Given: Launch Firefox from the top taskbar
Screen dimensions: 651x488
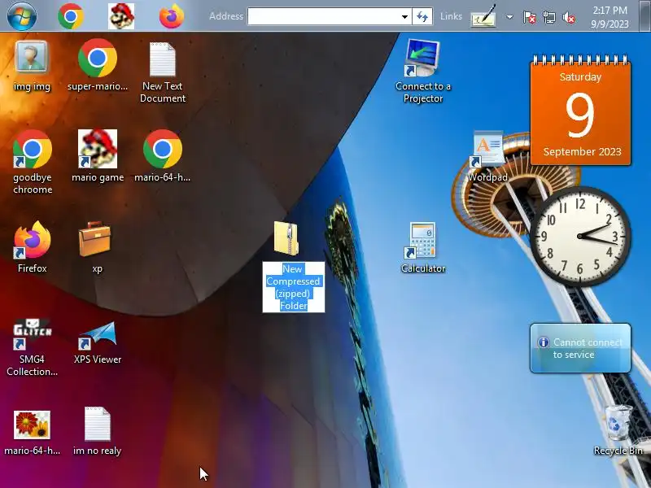Looking at the screenshot, I should tap(172, 16).
